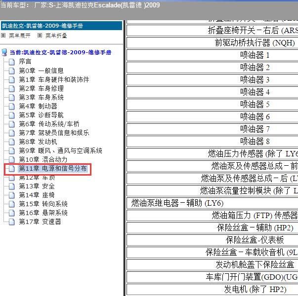
Task: Open 燃油泵继电器-辅助 (LY6) row
Action: click(213, 203)
